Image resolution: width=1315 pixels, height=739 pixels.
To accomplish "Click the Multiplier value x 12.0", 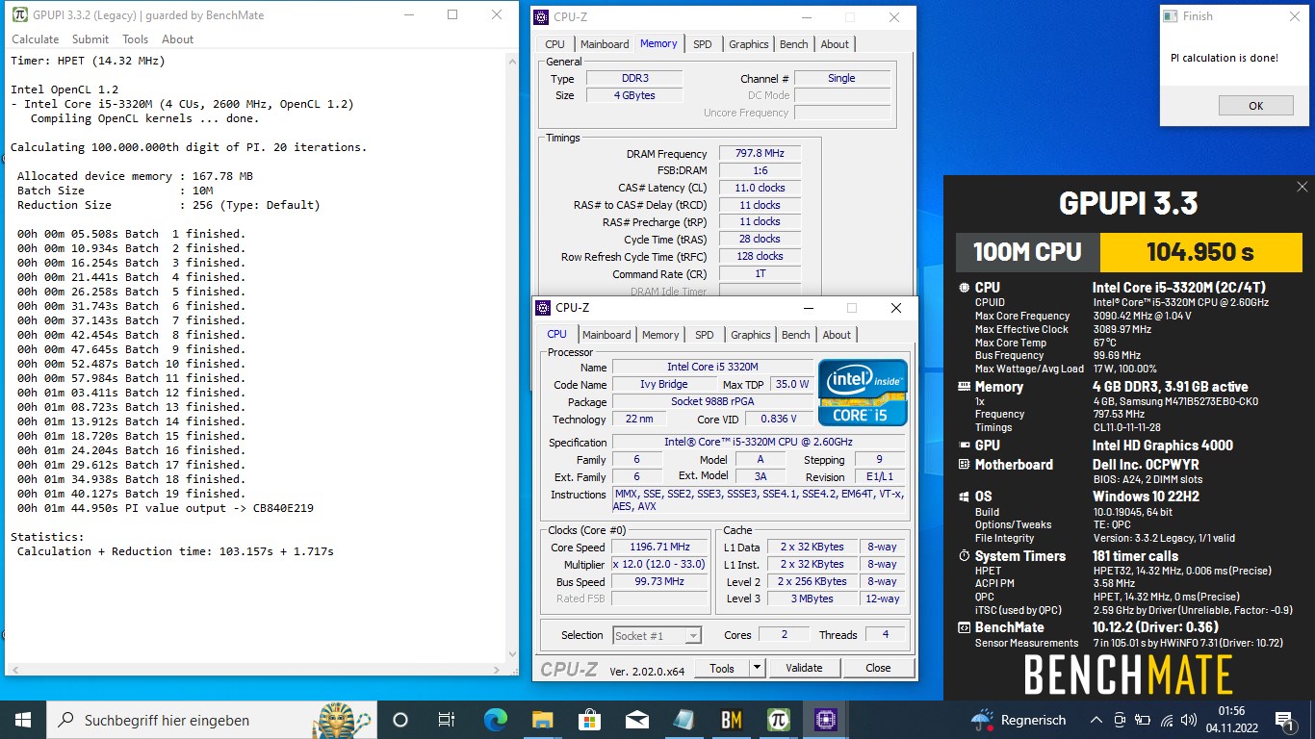I will pos(660,565).
